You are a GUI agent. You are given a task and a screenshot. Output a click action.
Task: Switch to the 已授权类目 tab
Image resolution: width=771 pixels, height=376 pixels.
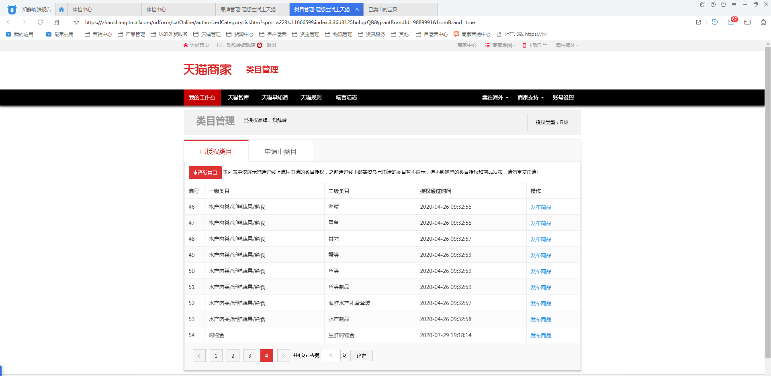coord(216,151)
